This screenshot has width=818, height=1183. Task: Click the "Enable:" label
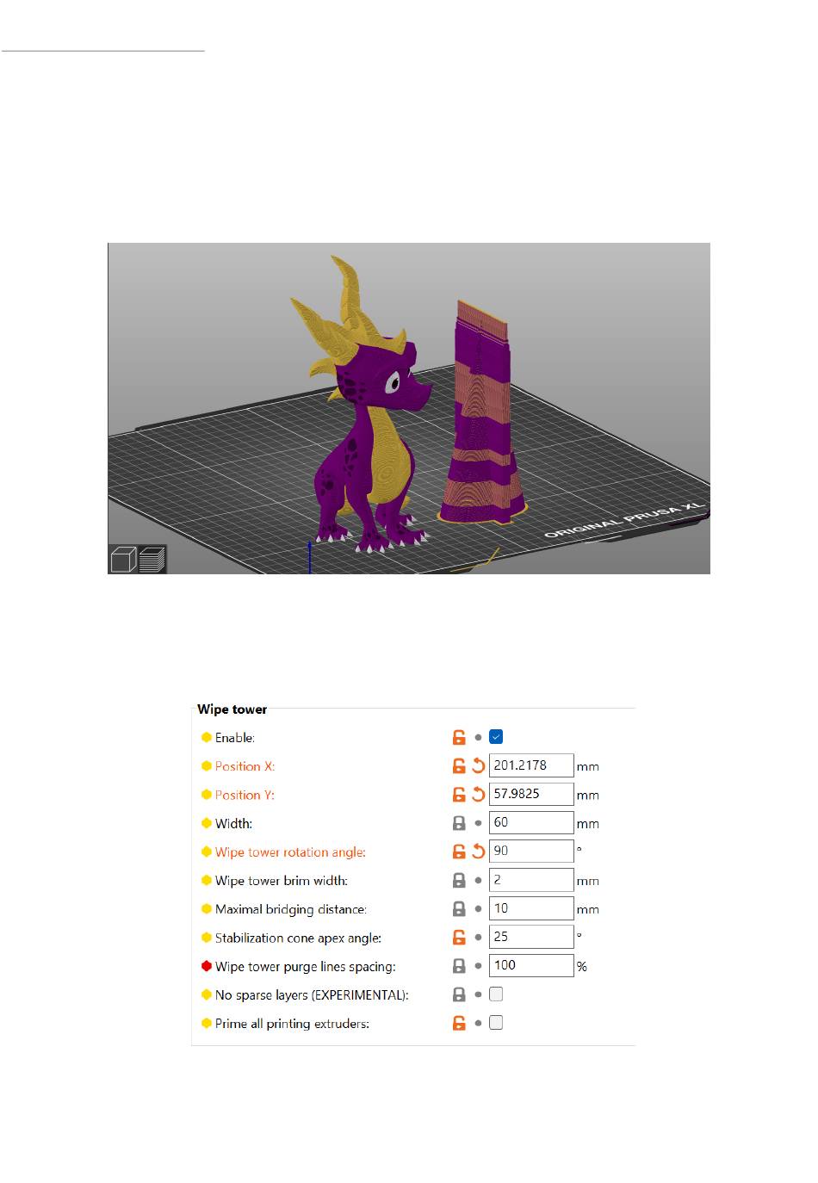pos(235,738)
